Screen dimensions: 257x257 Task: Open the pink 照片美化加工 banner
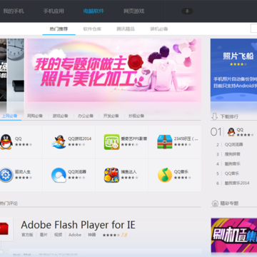114,71
